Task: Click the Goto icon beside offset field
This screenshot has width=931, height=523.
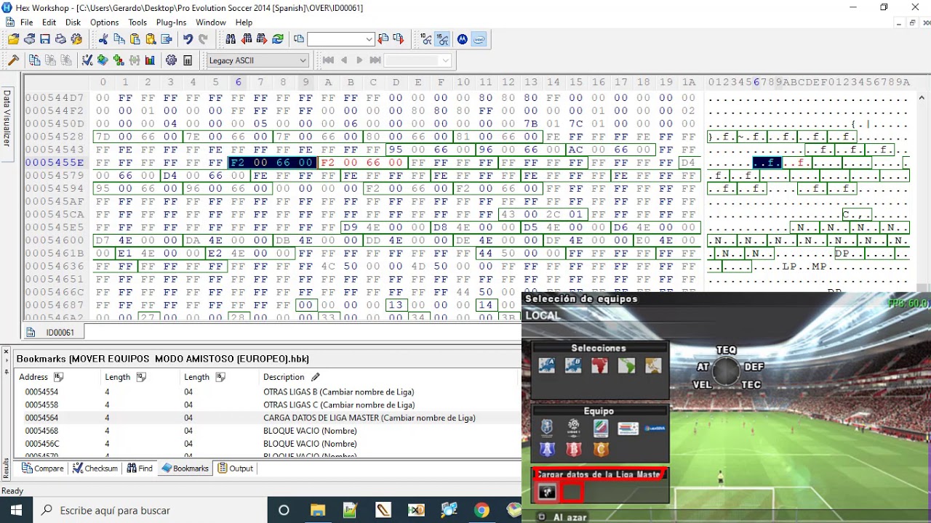Action: tap(298, 39)
